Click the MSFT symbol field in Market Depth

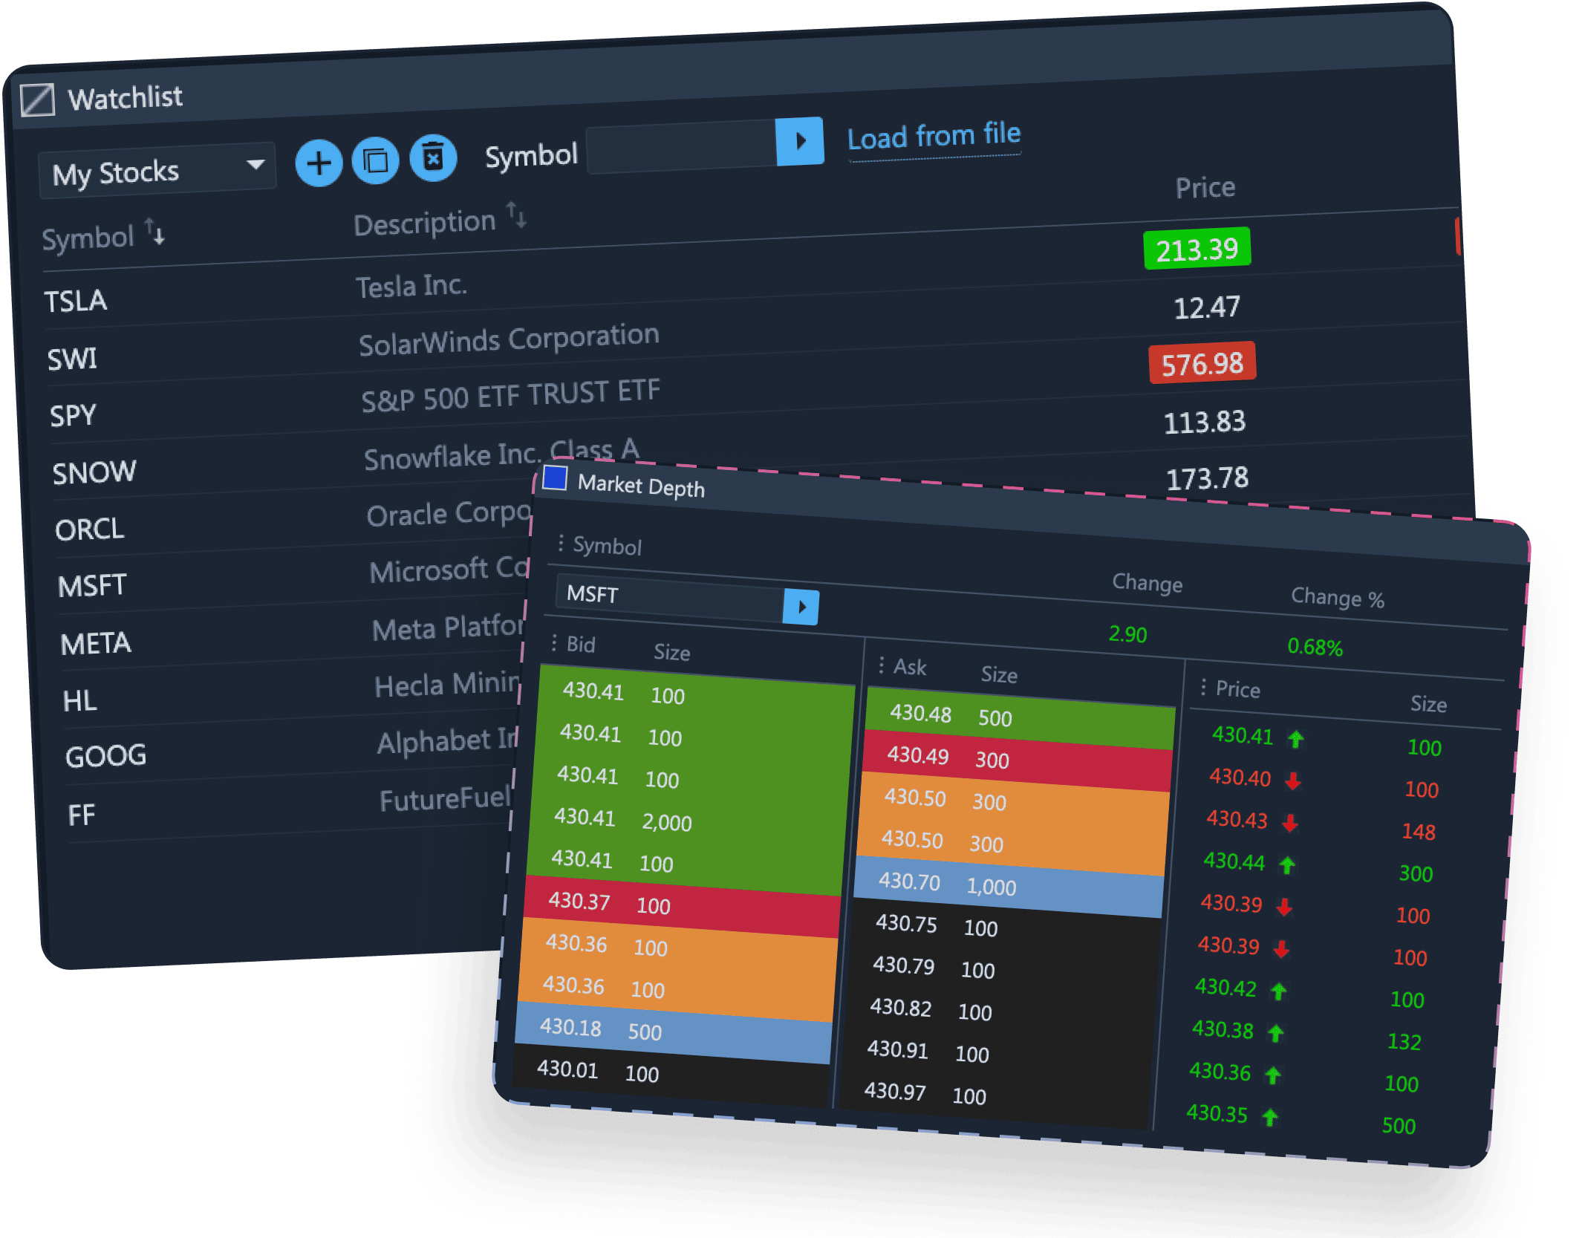(x=670, y=599)
